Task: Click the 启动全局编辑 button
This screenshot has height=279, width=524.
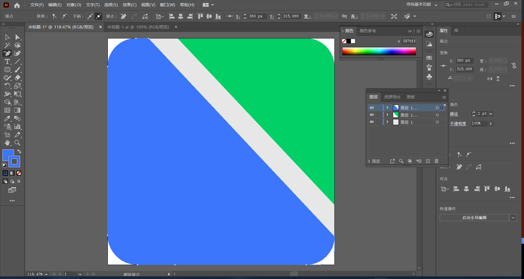Action: click(x=474, y=217)
